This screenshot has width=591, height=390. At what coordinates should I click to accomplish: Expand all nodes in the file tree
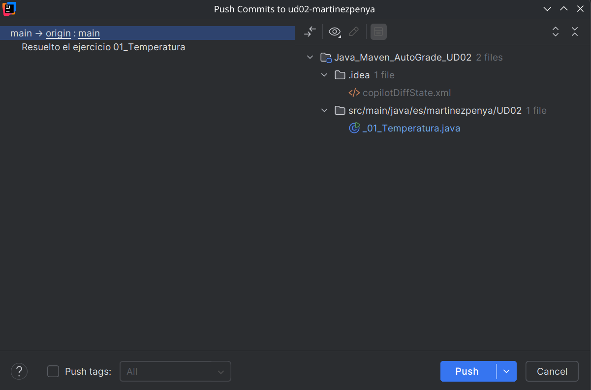pyautogui.click(x=556, y=32)
